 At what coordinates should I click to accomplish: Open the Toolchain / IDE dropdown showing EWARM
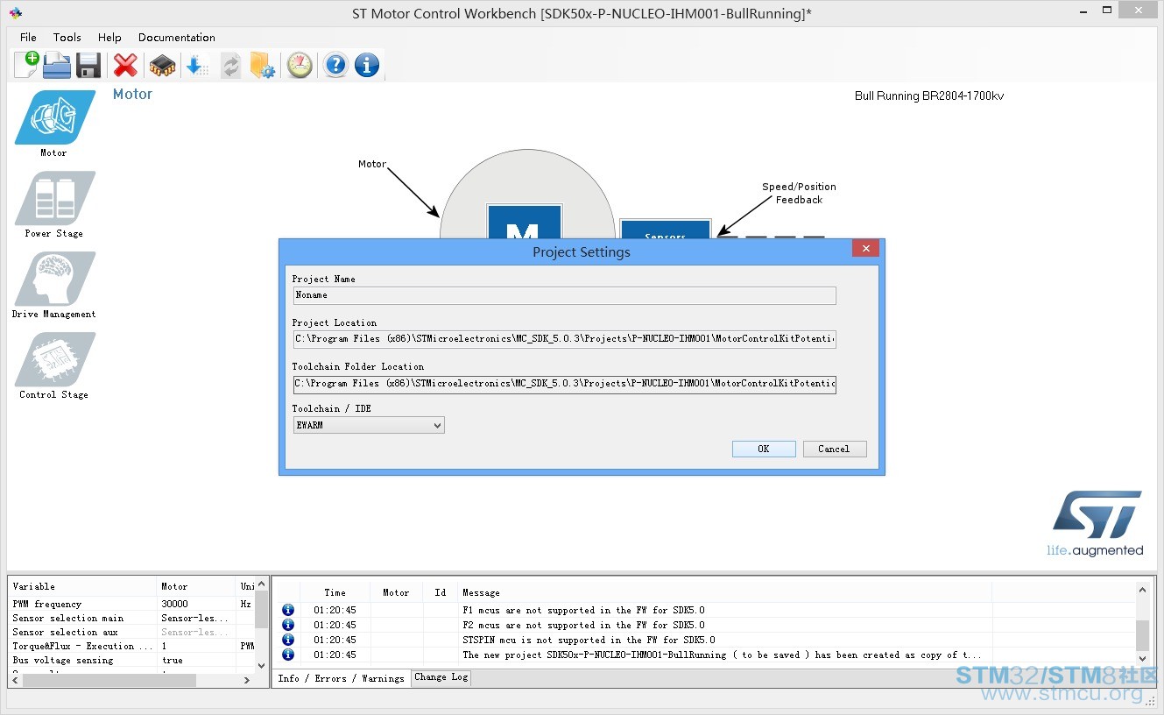pos(369,425)
